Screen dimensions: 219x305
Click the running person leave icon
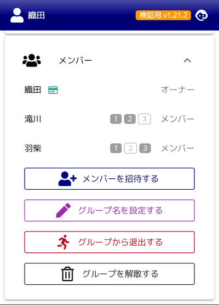pos(64,242)
